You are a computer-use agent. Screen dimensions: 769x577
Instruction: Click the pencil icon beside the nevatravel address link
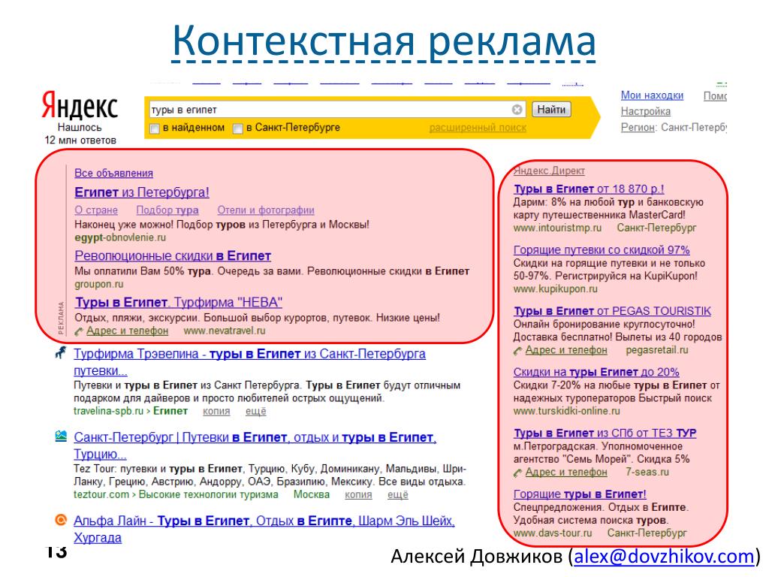tap(79, 331)
